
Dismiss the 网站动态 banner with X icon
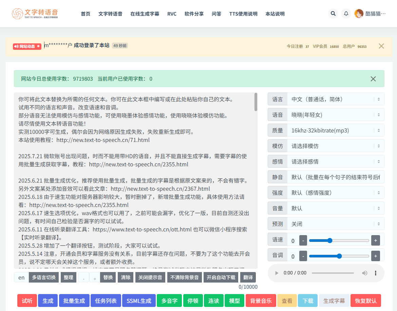click(381, 46)
